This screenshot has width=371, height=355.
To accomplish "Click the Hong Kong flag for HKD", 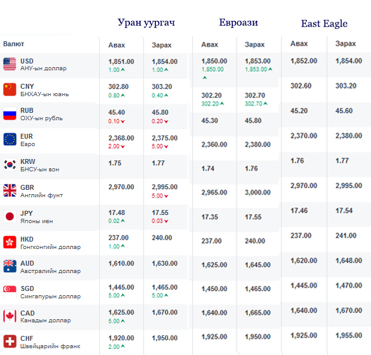I will click(9, 242).
